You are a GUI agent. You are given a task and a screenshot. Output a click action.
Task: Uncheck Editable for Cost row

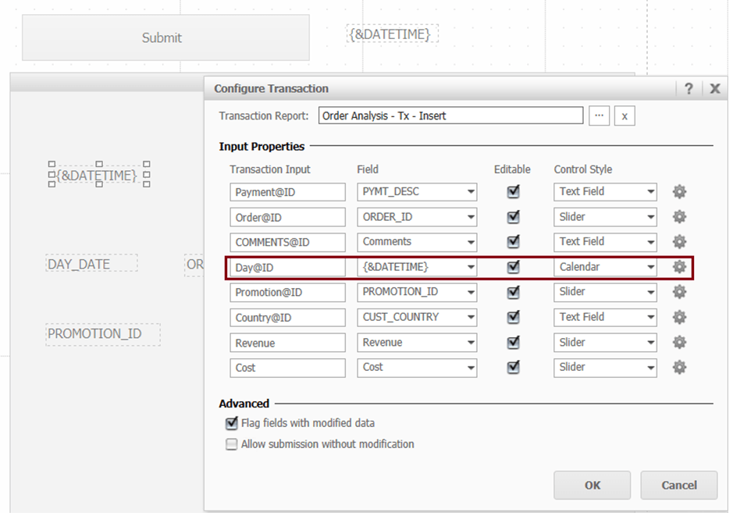[514, 368]
